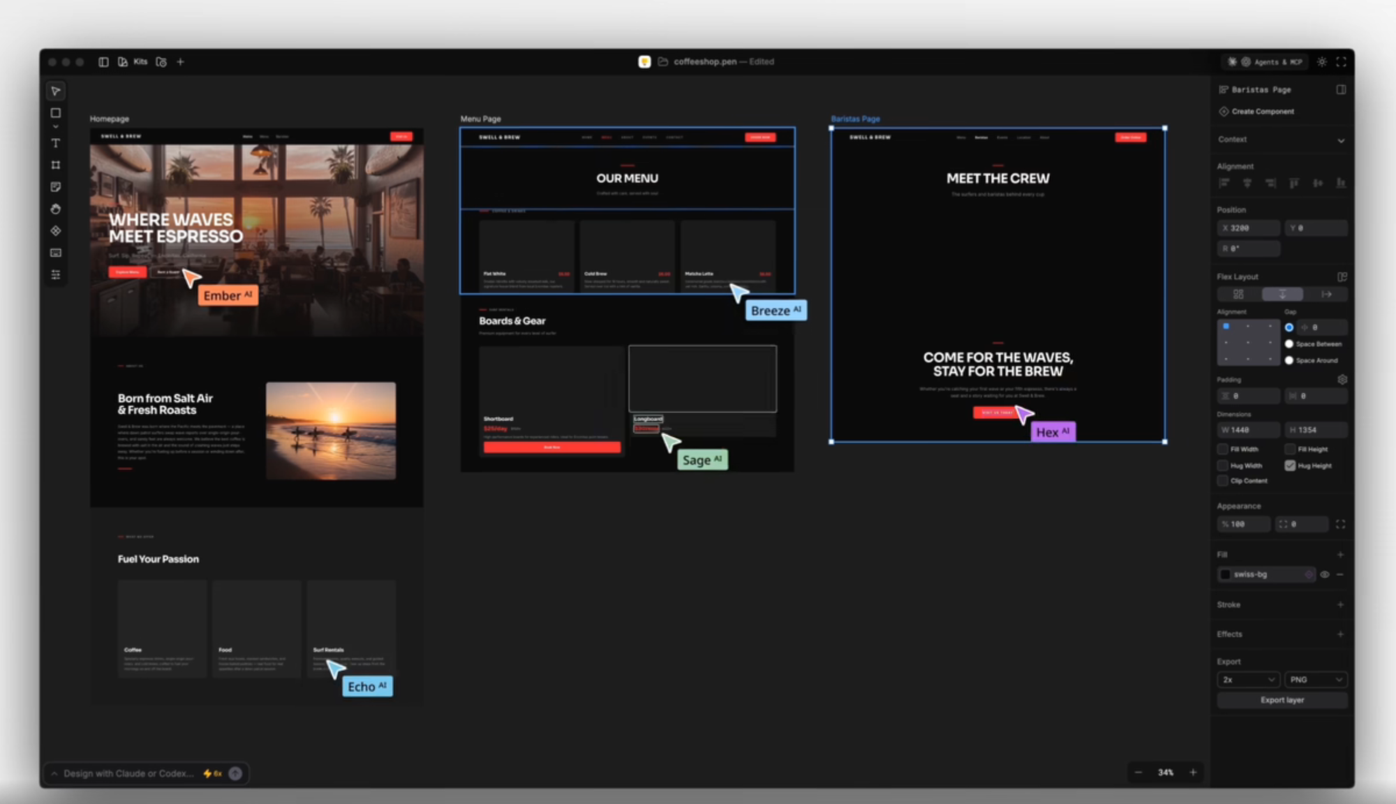Image resolution: width=1396 pixels, height=804 pixels.
Task: Toggle the left sidebar panel icon
Action: 103,62
